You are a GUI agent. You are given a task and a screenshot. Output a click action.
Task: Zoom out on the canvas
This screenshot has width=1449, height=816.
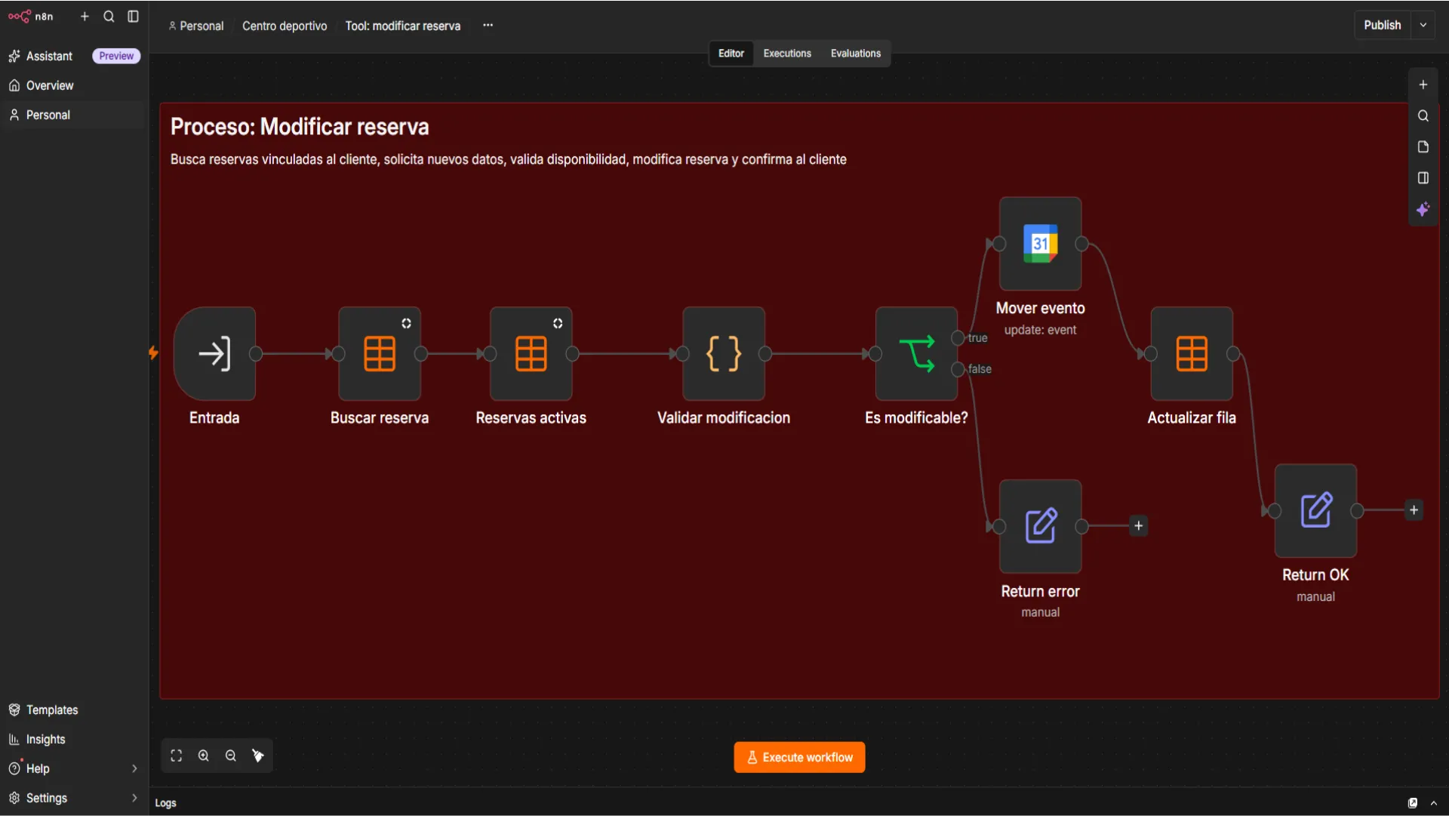231,756
